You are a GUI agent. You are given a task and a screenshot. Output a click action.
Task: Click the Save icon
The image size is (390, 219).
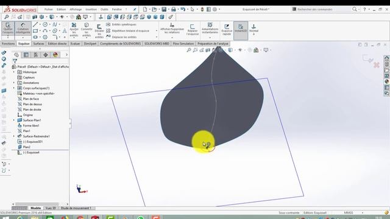point(164,9)
